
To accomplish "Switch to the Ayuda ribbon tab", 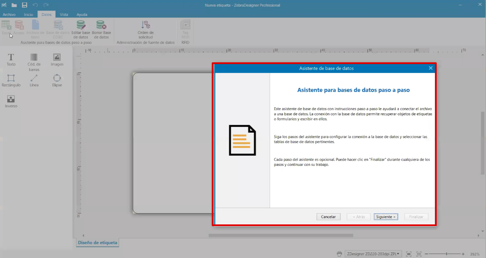I will pos(82,15).
